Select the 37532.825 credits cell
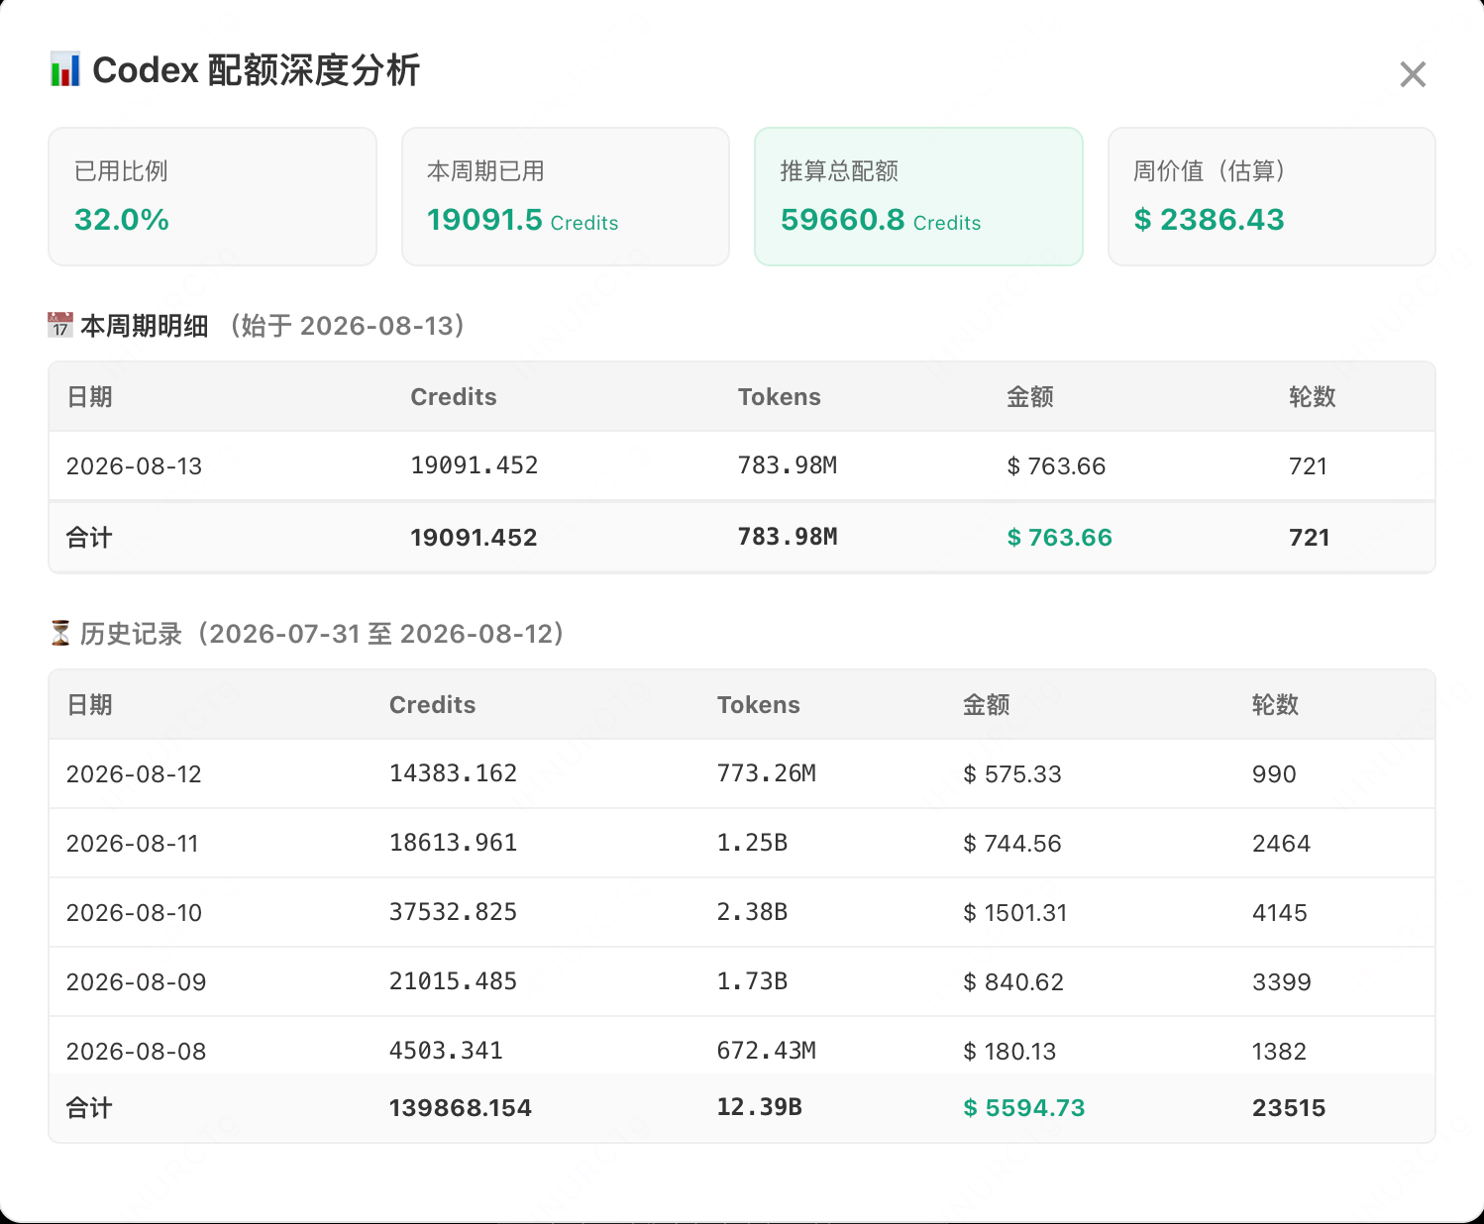This screenshot has width=1484, height=1224. 454,912
